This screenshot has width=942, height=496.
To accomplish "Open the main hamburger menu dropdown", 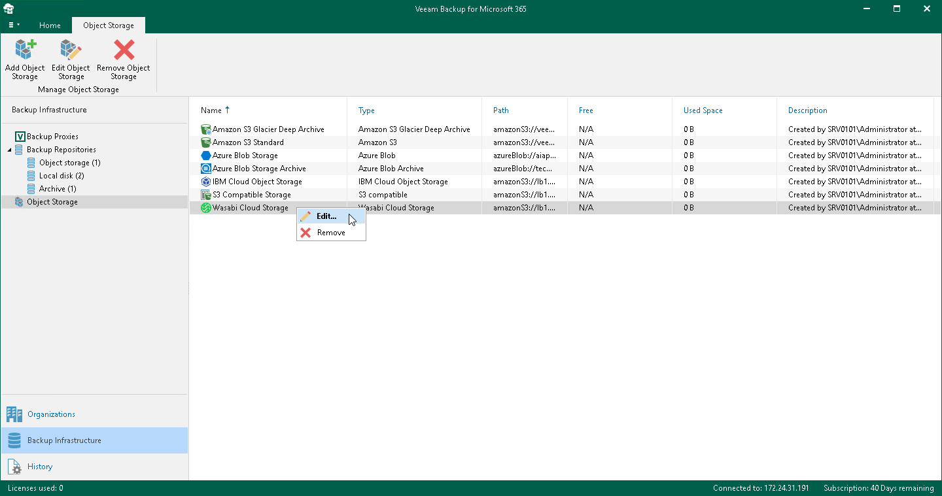I will (14, 25).
